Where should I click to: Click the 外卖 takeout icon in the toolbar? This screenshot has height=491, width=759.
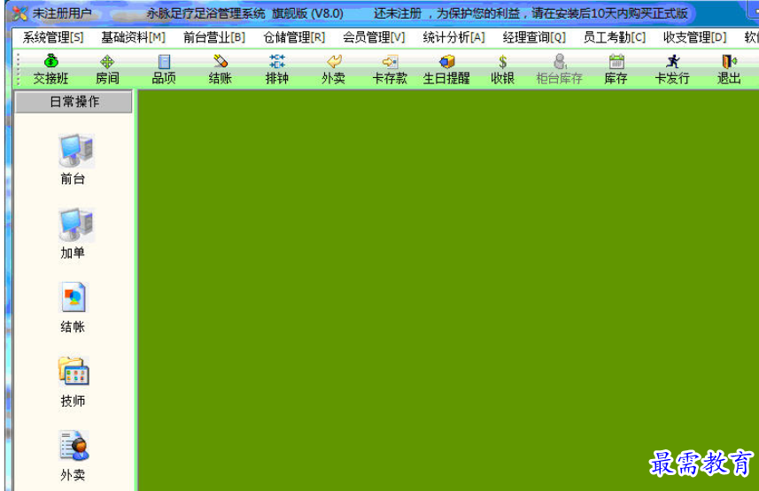click(x=334, y=70)
